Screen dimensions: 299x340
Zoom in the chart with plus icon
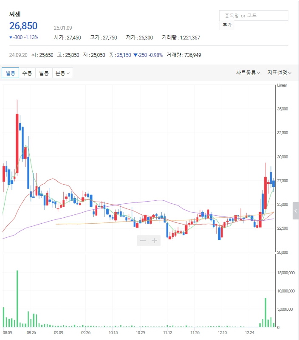155,240
